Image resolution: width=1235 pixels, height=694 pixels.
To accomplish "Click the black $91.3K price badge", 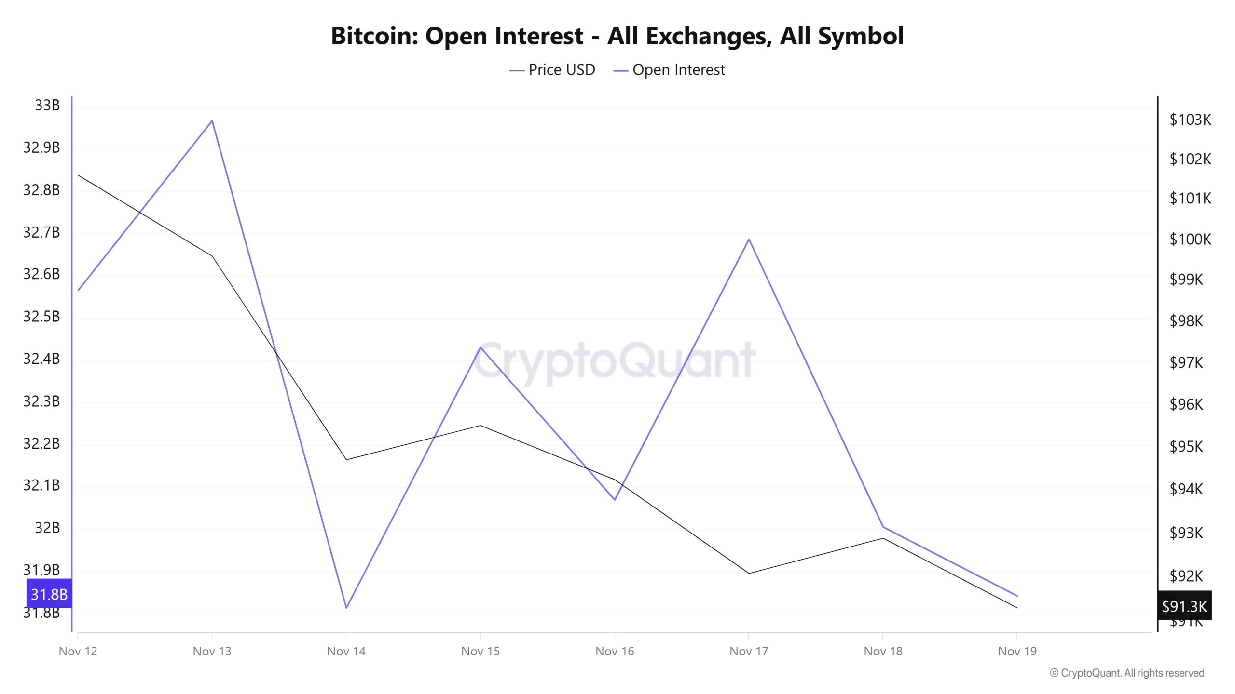I will 1184,606.
